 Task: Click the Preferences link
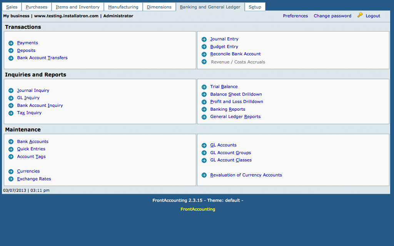(x=295, y=16)
